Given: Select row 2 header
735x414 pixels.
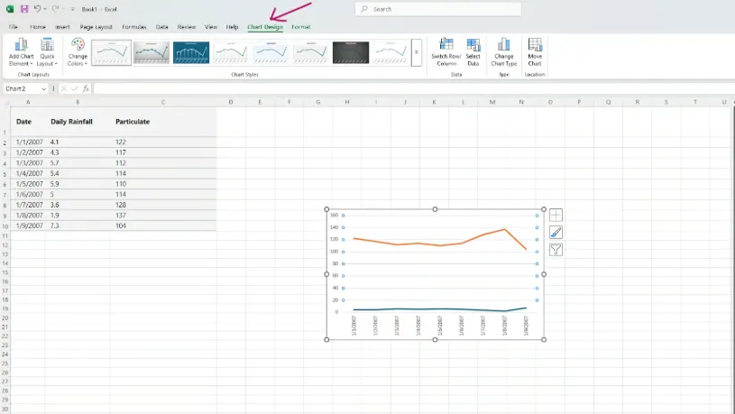Looking at the screenshot, I should click(5, 143).
